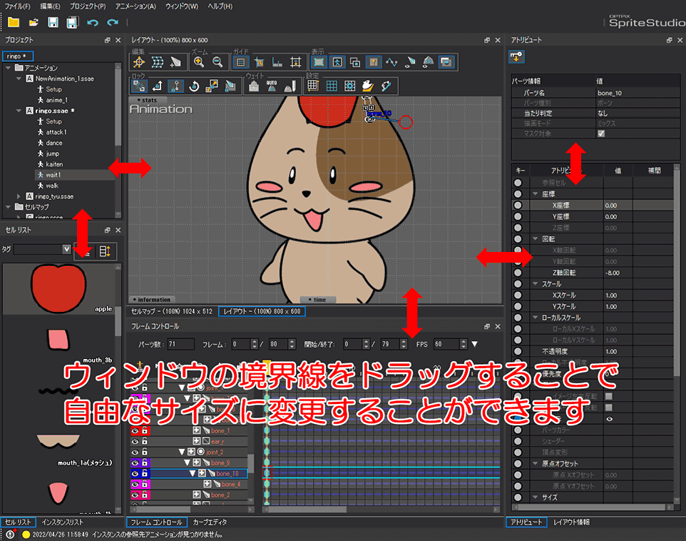Click the AUTO weight icon
The image size is (686, 541).
click(x=272, y=86)
